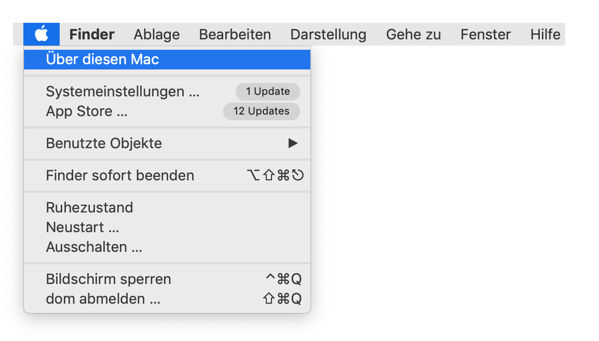Open the Darstellung menu
This screenshot has width=599, height=341.
[x=328, y=34]
